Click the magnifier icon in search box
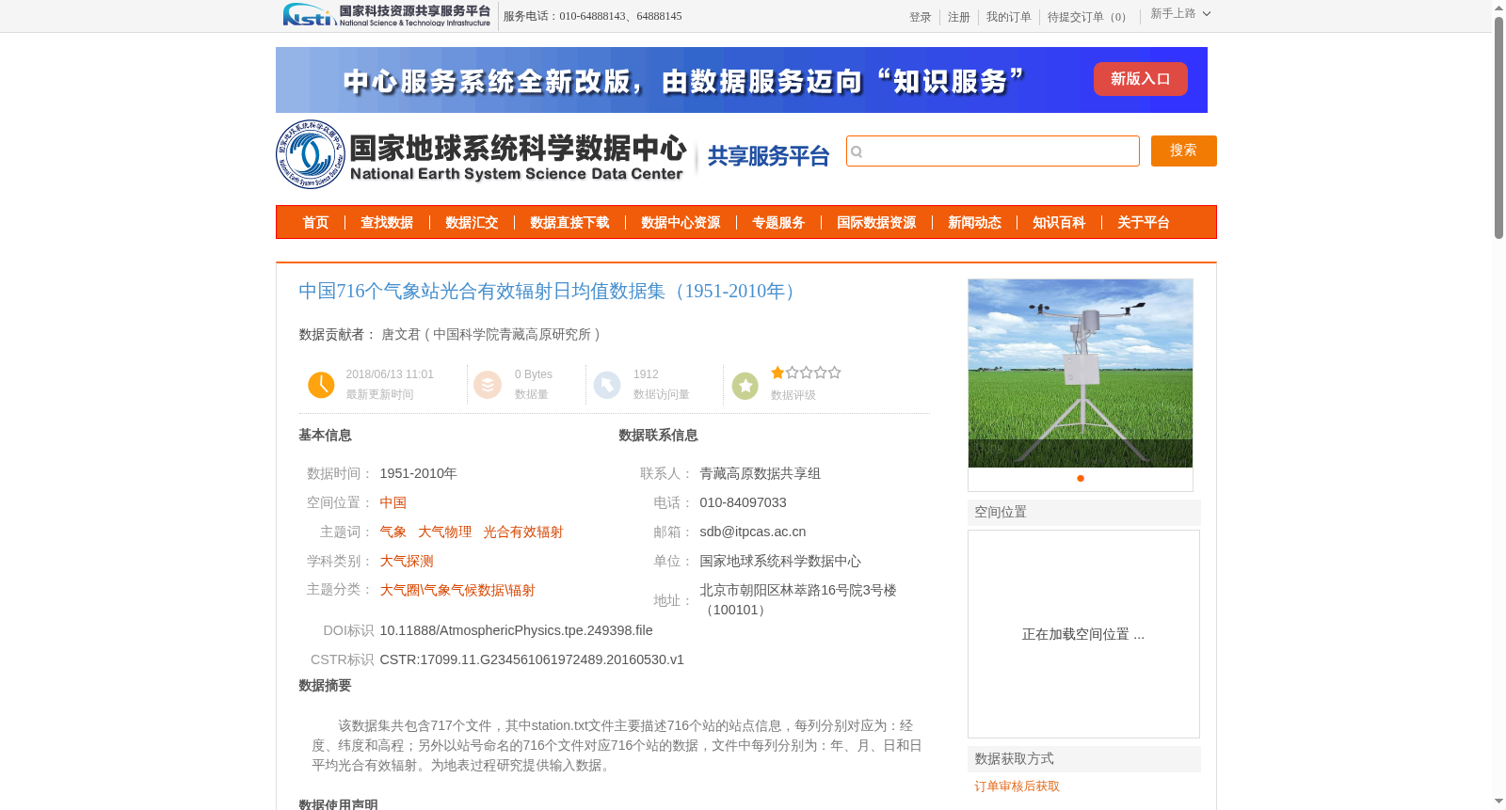The width and height of the screenshot is (1506, 810). tap(857, 151)
